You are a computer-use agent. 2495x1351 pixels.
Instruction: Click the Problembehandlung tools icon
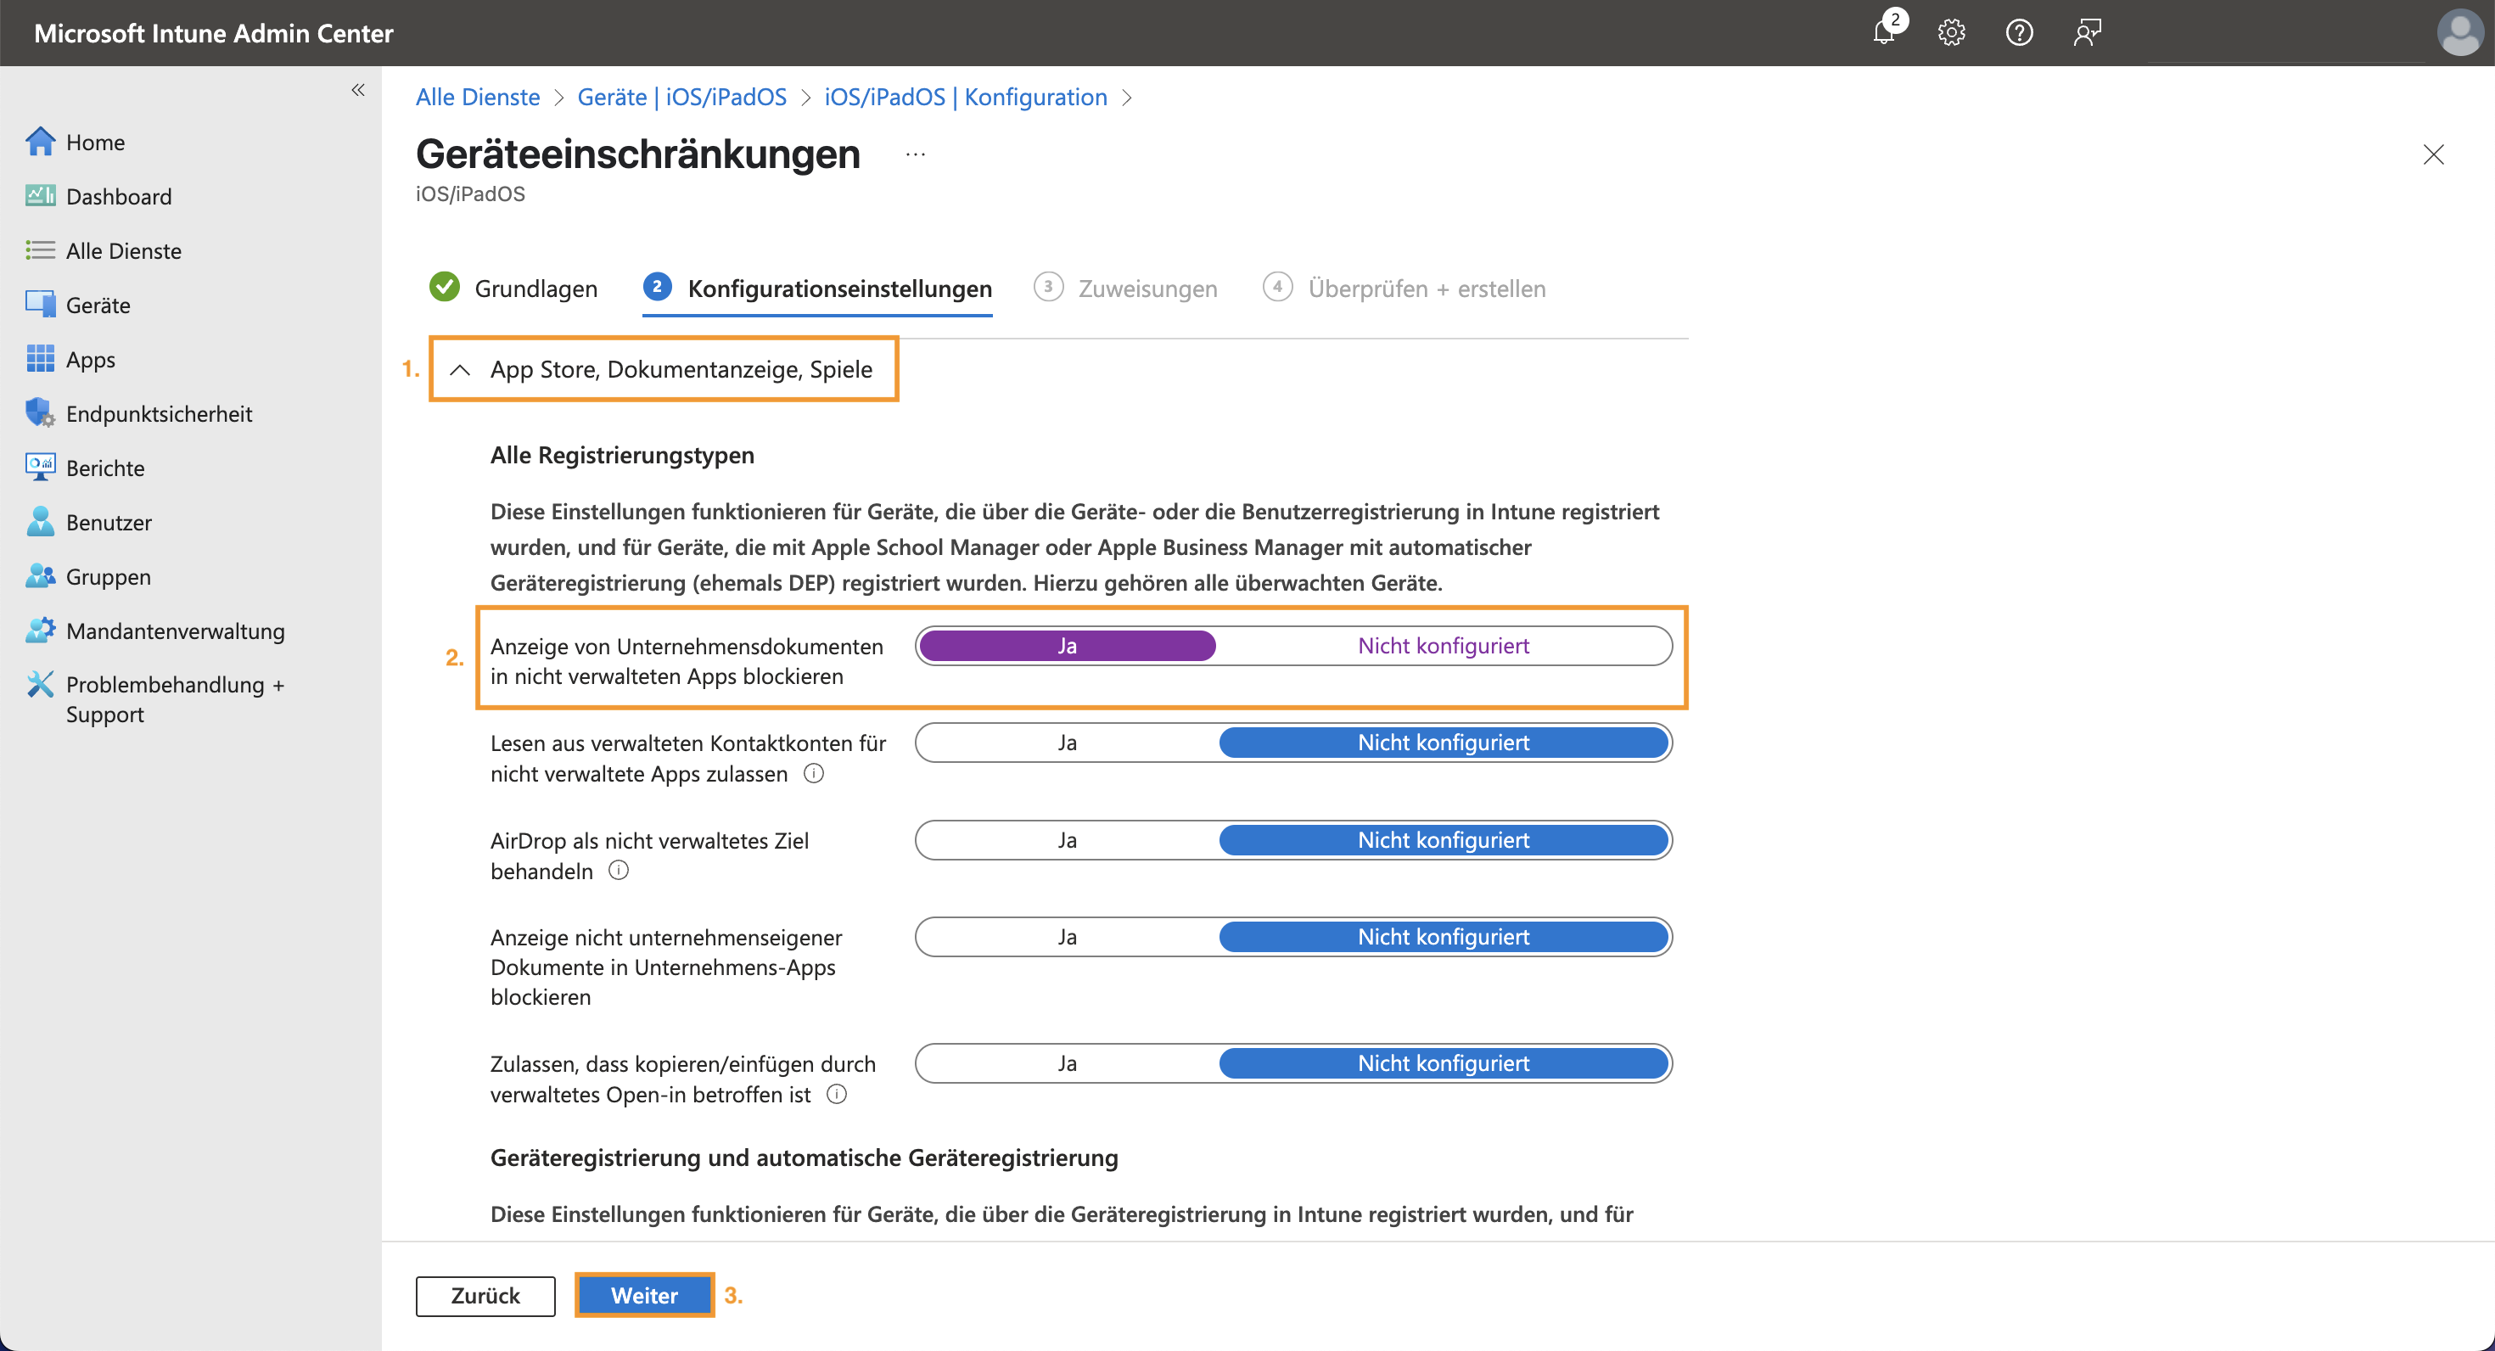(40, 684)
